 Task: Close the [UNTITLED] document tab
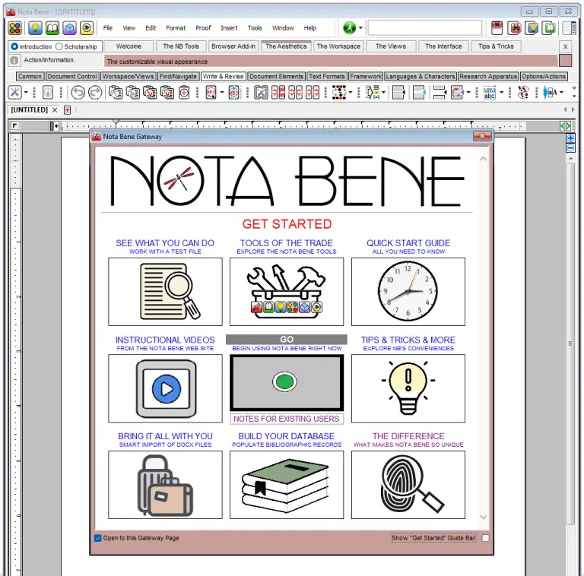(x=55, y=109)
